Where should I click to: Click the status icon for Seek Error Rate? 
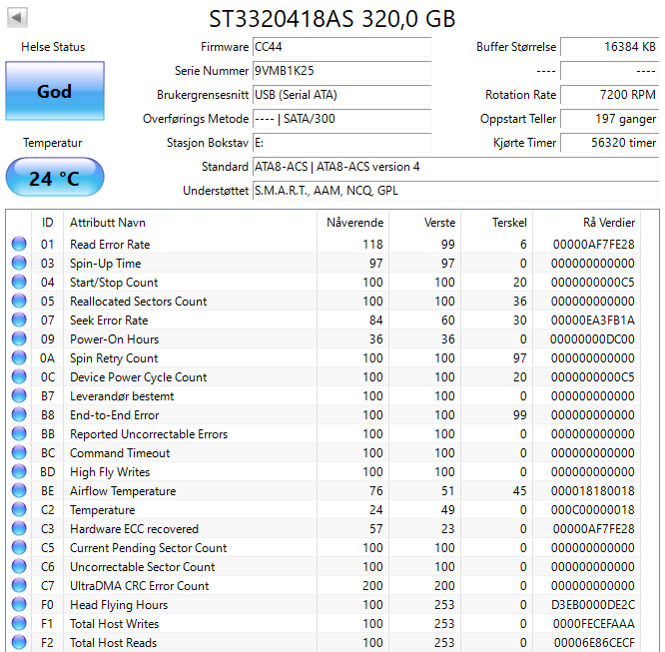19,321
